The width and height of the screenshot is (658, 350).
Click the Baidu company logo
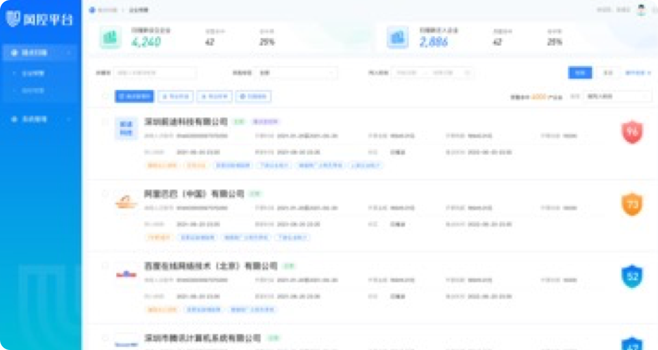[126, 274]
